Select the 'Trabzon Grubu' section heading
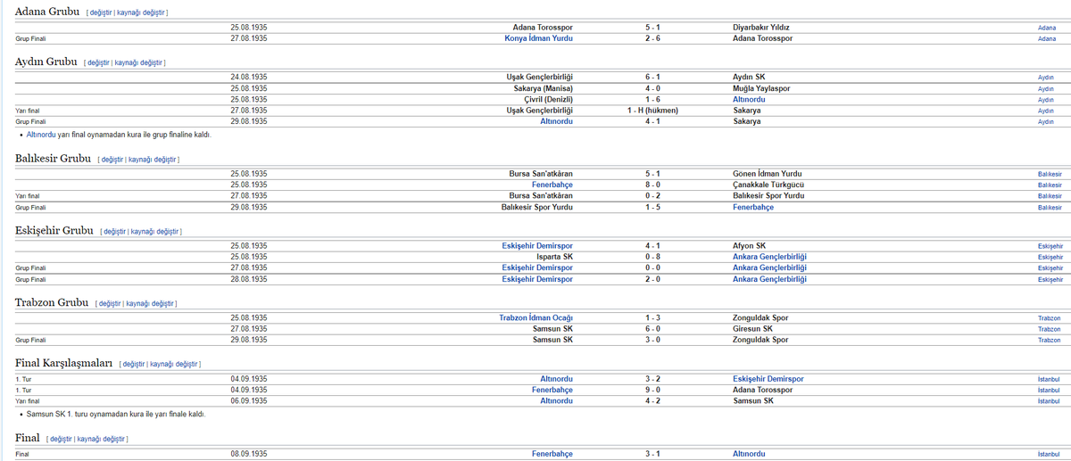1071x461 pixels. tap(52, 302)
